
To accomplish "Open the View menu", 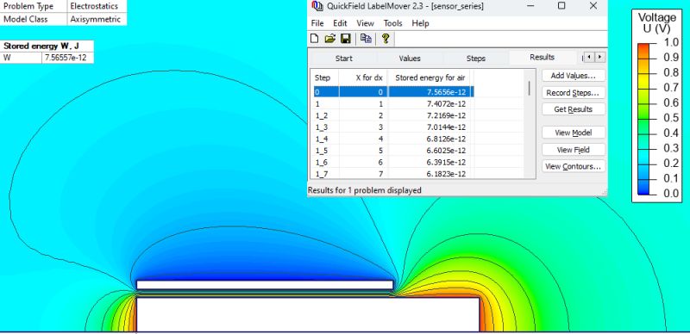I will coord(365,23).
